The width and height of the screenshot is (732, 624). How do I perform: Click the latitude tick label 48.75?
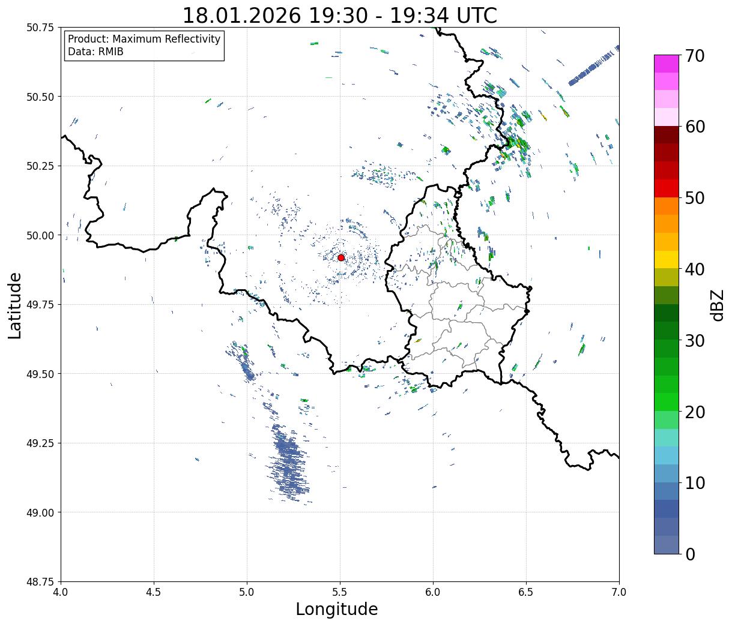(40, 581)
